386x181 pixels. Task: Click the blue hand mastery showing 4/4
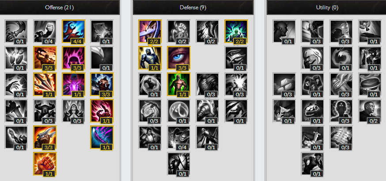pyautogui.click(x=74, y=31)
